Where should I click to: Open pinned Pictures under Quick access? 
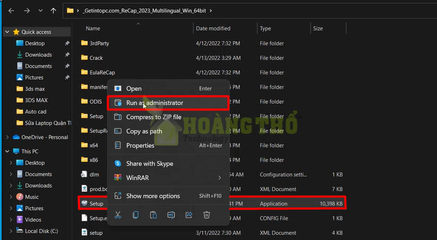pyautogui.click(x=34, y=77)
